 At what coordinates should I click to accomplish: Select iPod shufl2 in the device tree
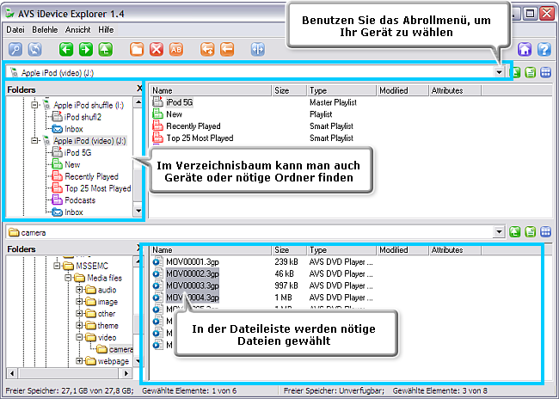coord(83,117)
